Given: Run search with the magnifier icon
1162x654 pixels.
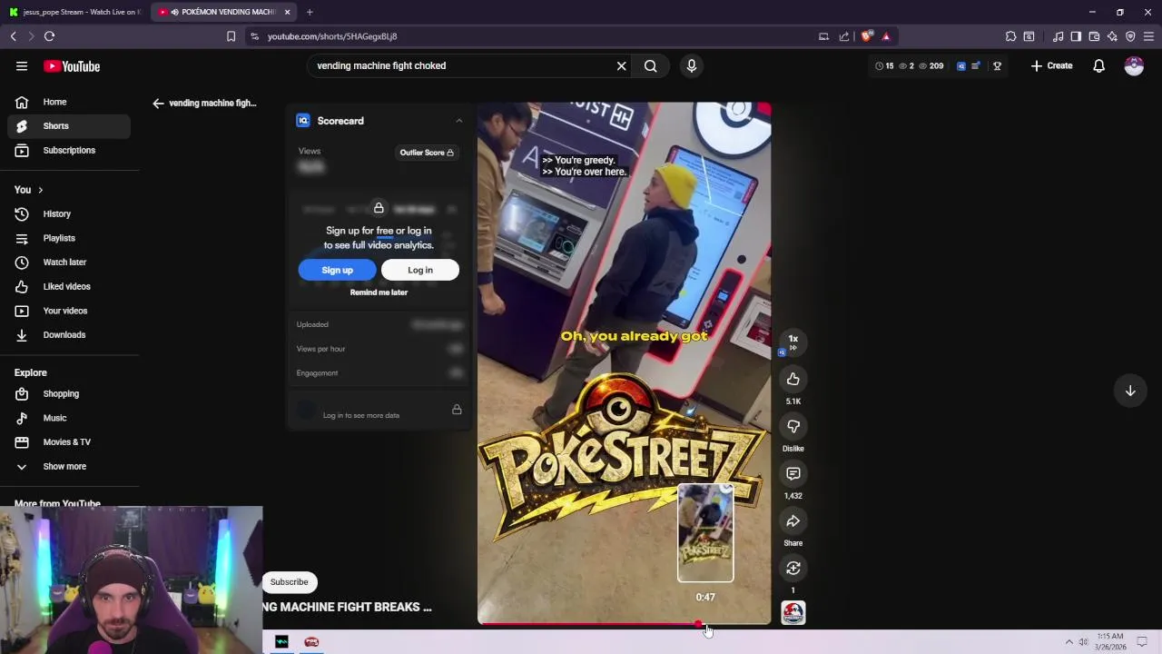Looking at the screenshot, I should pyautogui.click(x=651, y=65).
